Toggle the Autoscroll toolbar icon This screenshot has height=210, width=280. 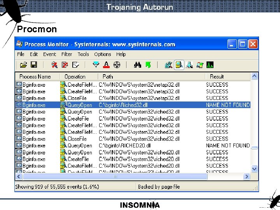tap(65, 65)
